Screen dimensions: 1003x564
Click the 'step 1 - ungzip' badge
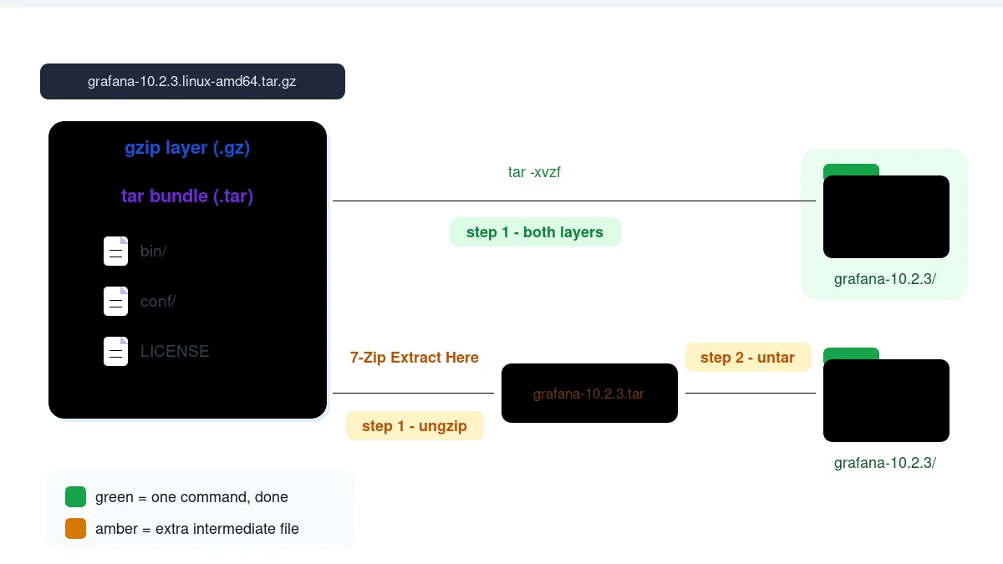pyautogui.click(x=415, y=426)
